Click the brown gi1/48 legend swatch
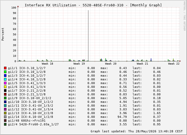 tap(5, 121)
